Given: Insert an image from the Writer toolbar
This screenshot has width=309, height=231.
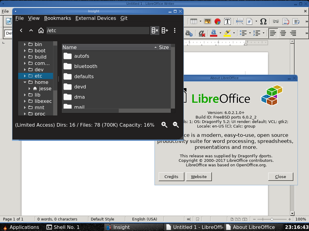Looking at the screenshot, I should 208,21.
